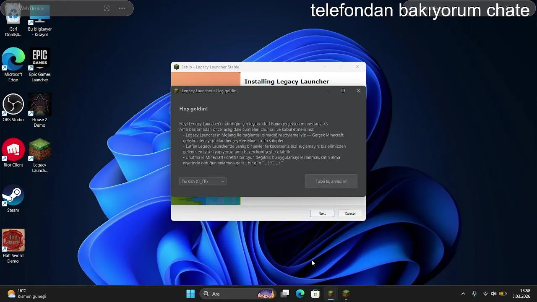Switch to the first Minecraft-block taskbar app
The height and width of the screenshot is (302, 537).
click(331, 294)
